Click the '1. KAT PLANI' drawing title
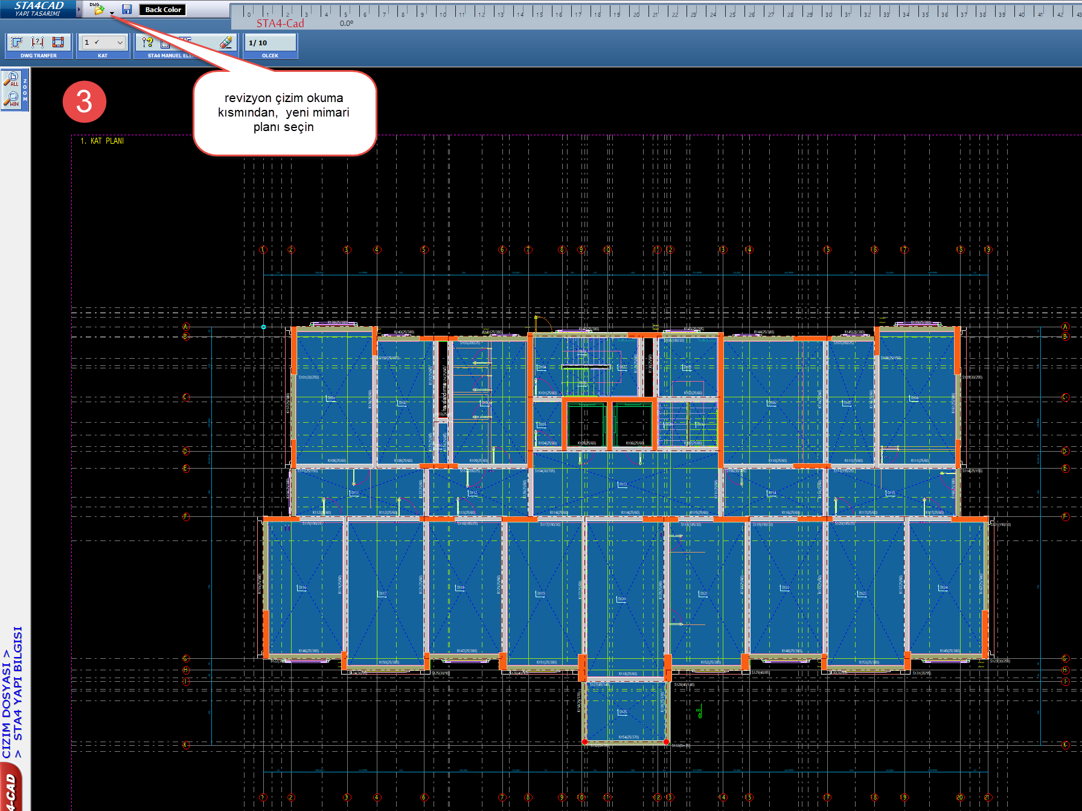The image size is (1082, 811). (102, 141)
